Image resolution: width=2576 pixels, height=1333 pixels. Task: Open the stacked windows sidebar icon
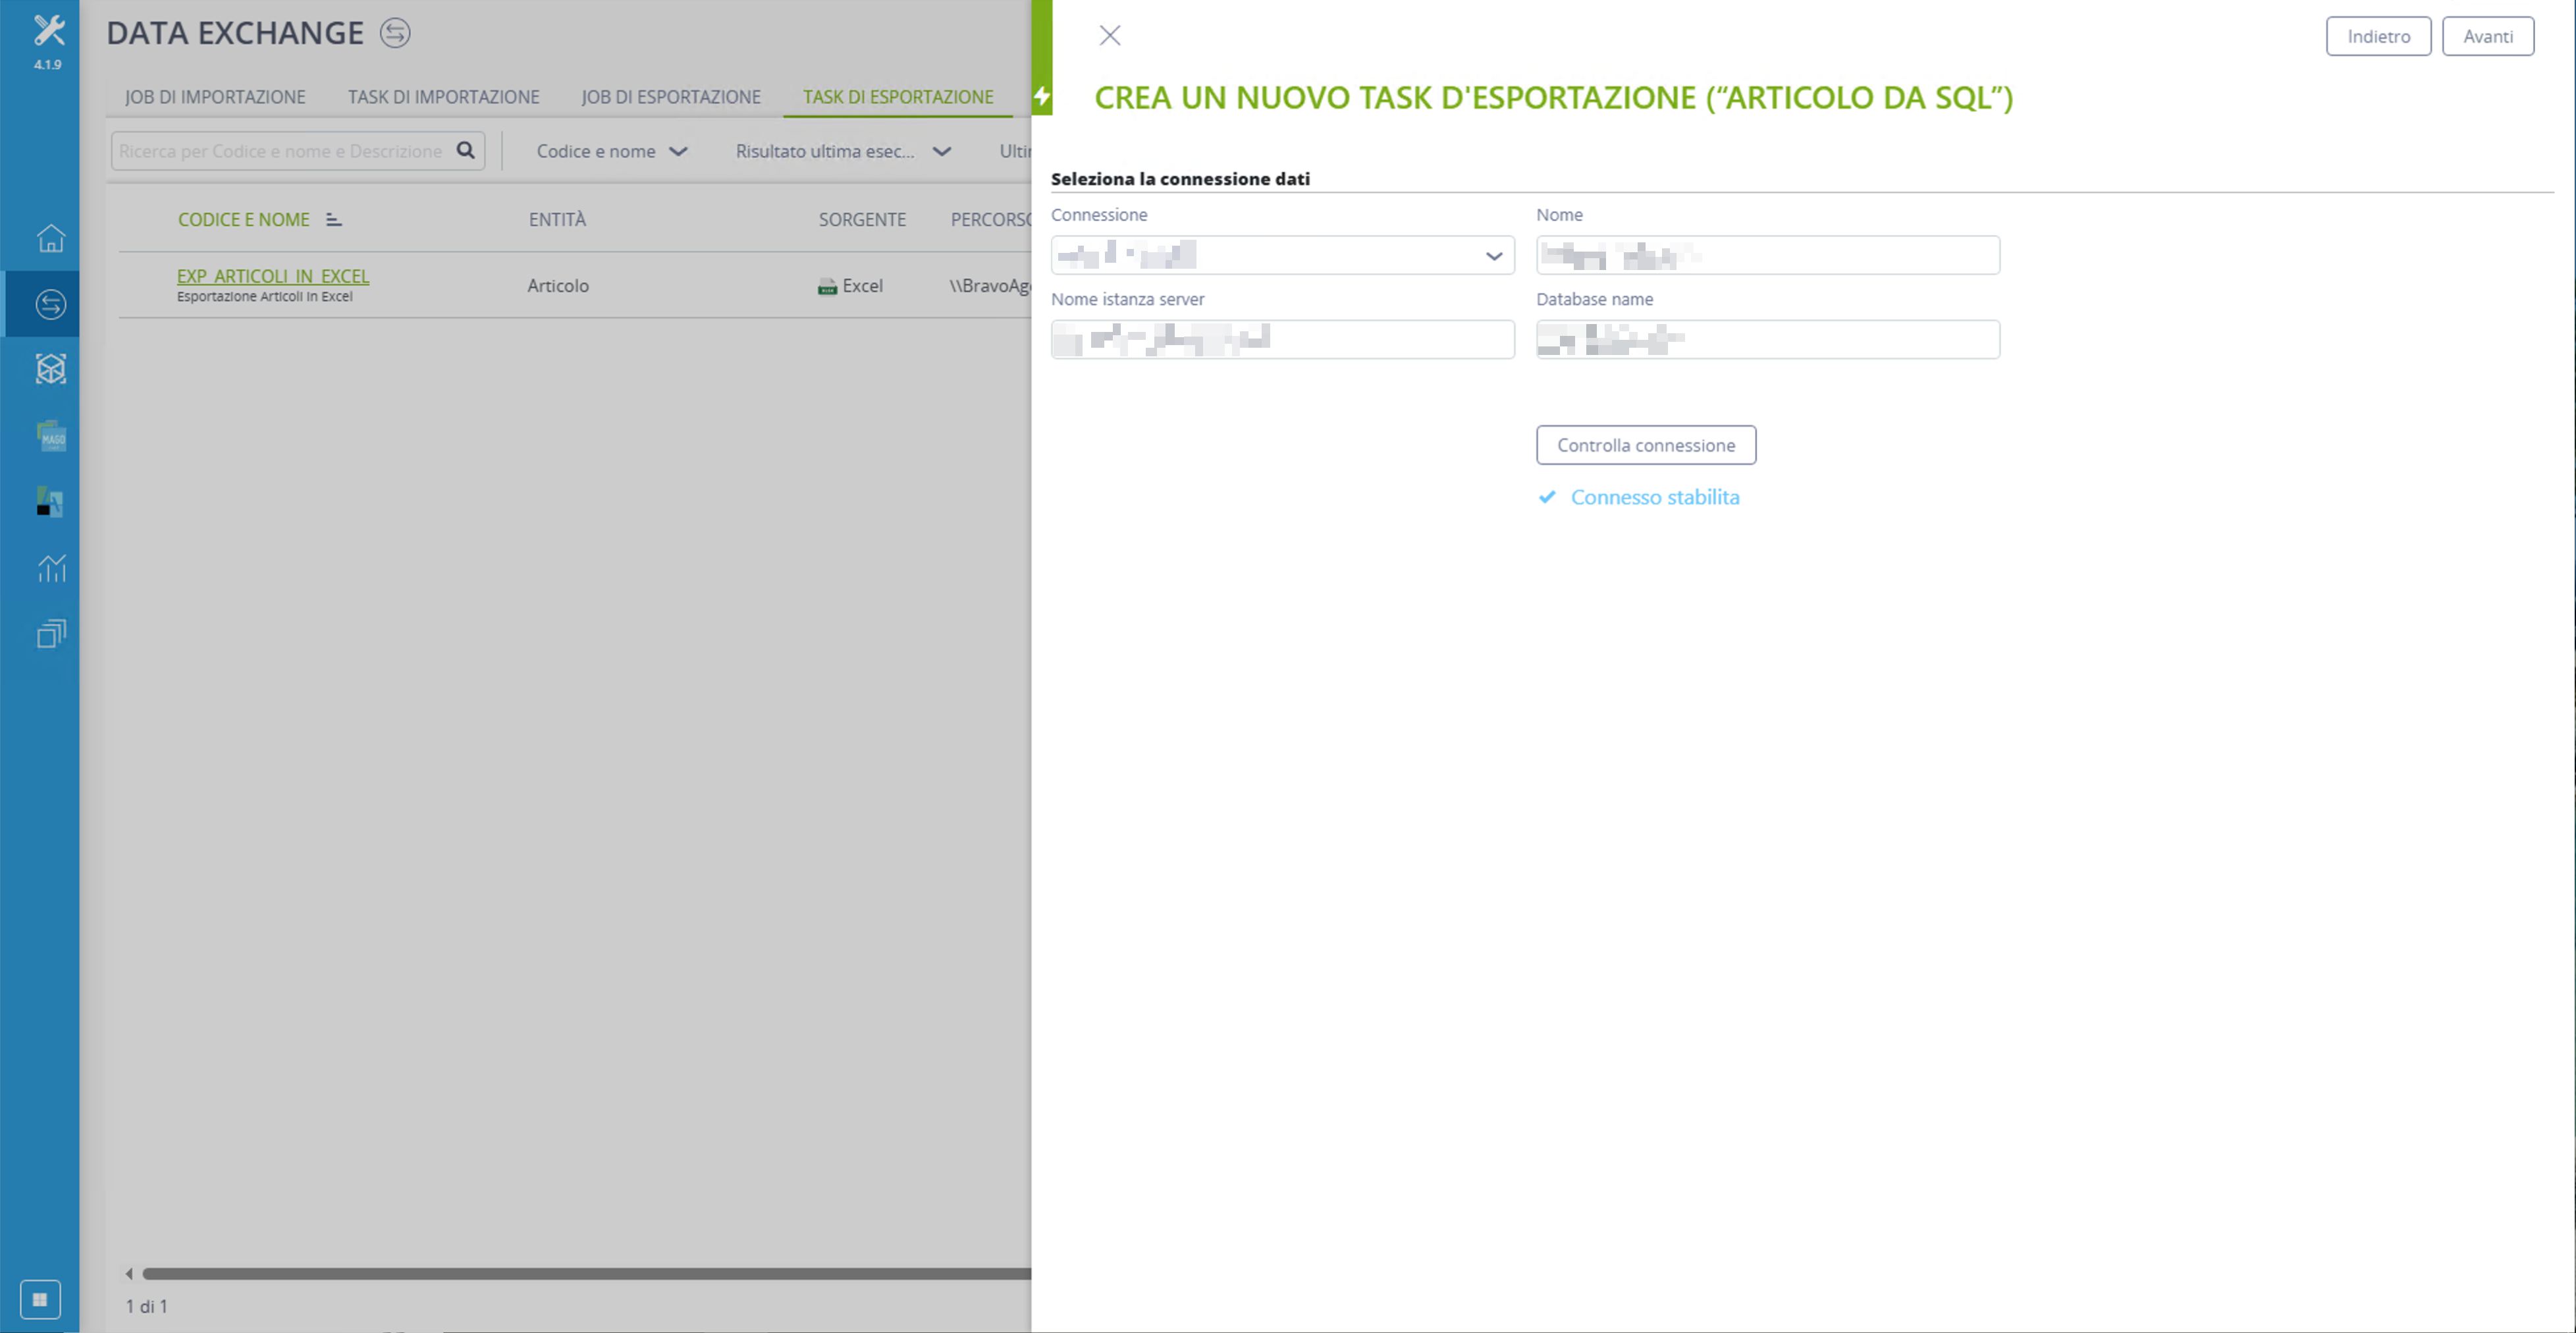pyautogui.click(x=51, y=634)
